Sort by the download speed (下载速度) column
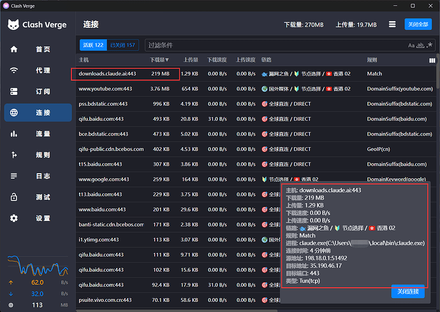The height and width of the screenshot is (312, 440). tap(217, 60)
